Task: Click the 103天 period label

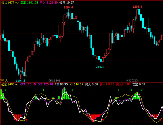Action: click(4, 80)
